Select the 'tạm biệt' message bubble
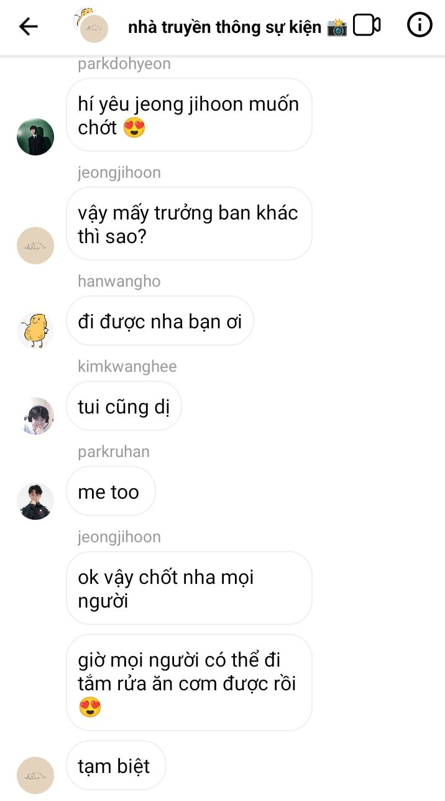The width and height of the screenshot is (445, 801). 116,765
